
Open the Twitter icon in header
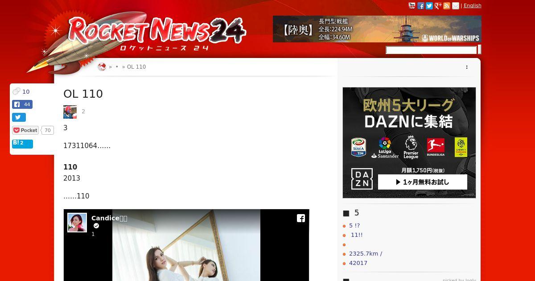click(x=429, y=6)
